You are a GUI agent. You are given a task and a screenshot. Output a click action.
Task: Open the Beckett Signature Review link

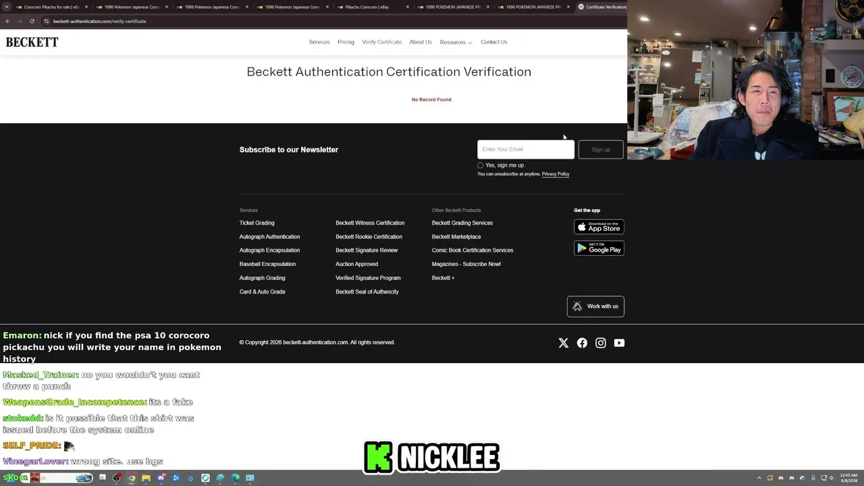[x=367, y=250]
